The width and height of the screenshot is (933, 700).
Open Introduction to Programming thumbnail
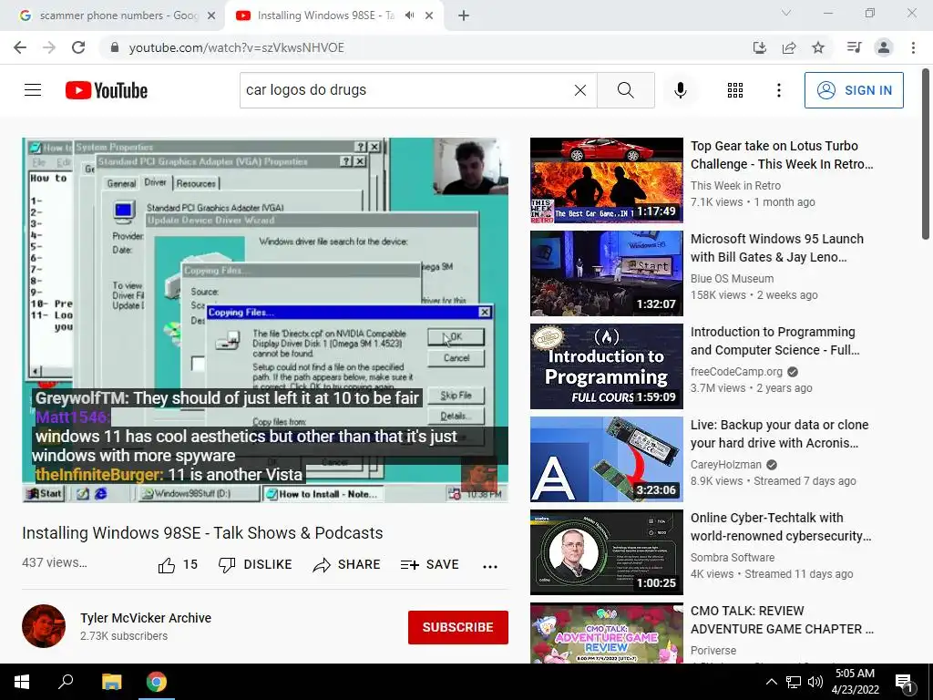point(606,366)
